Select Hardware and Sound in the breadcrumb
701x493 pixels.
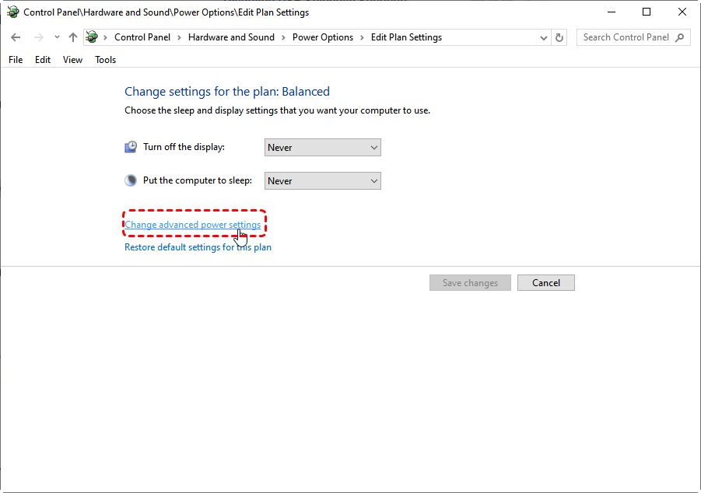coord(231,37)
